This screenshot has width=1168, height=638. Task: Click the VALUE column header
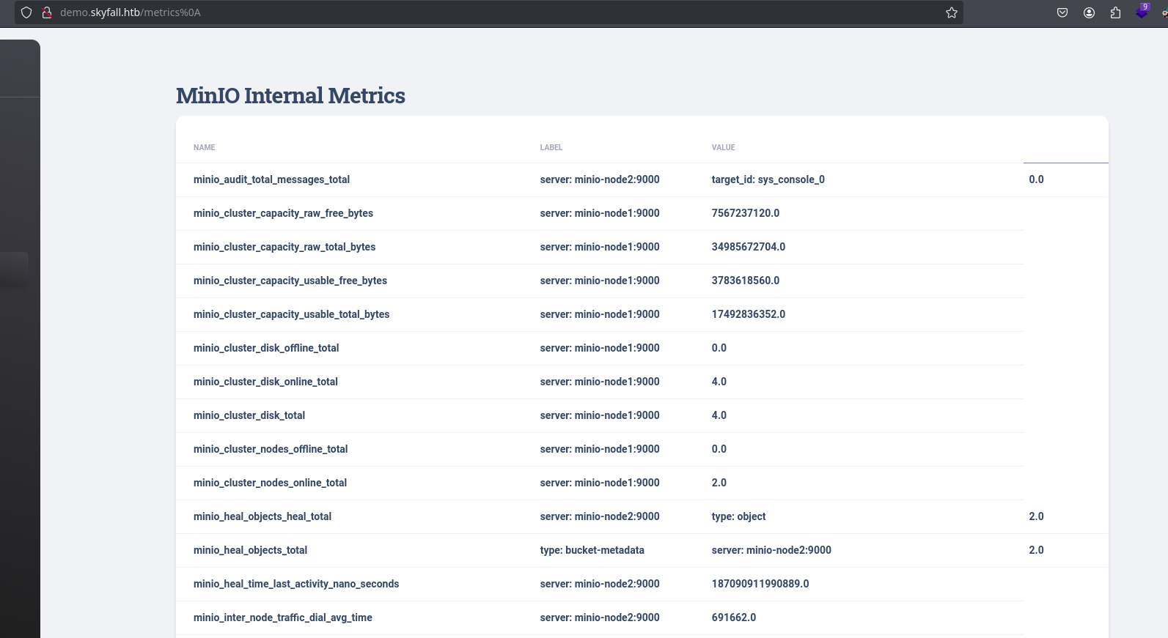tap(723, 147)
